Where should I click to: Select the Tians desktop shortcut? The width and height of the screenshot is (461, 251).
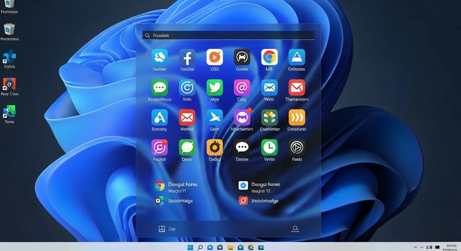click(9, 115)
